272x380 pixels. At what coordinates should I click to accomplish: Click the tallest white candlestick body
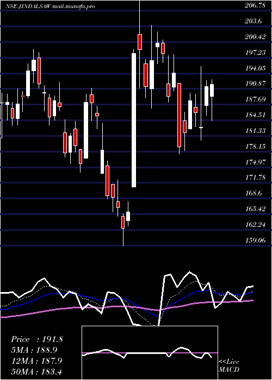point(134,120)
